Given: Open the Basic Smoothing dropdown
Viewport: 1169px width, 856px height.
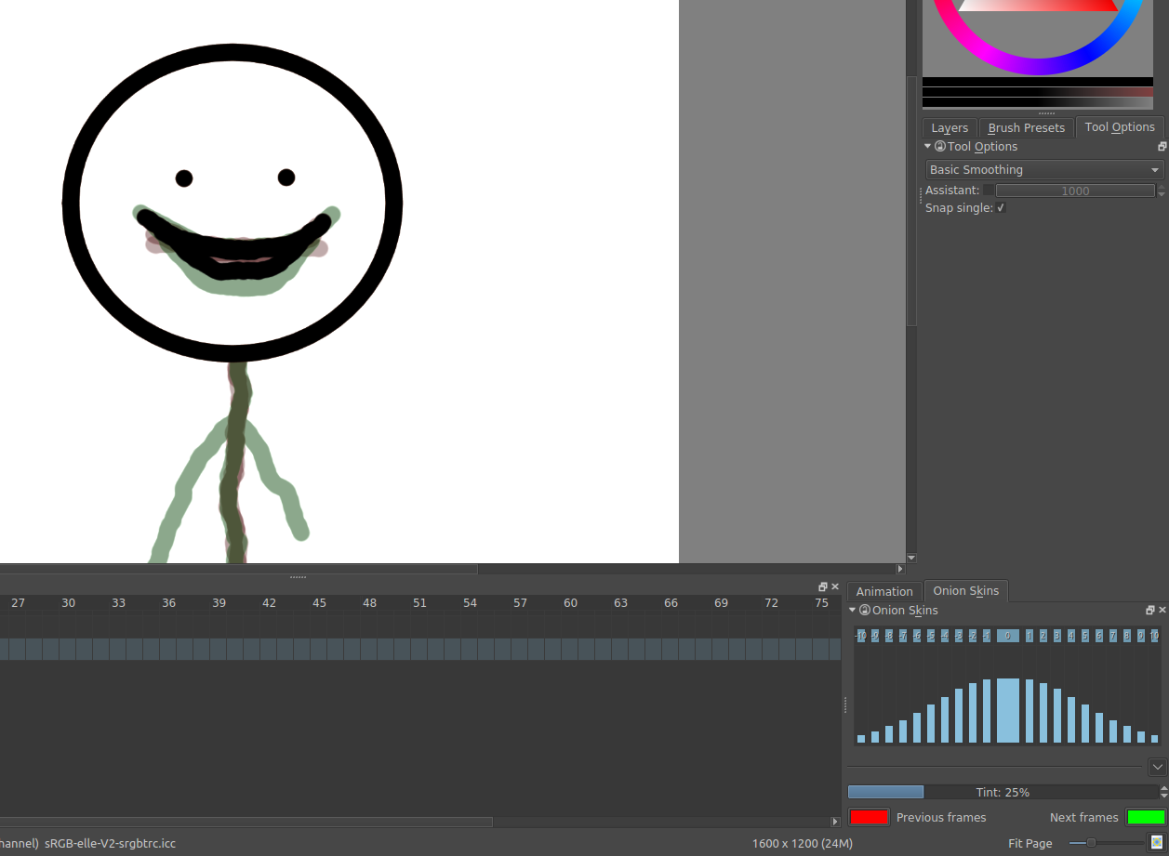Looking at the screenshot, I should pos(1044,170).
